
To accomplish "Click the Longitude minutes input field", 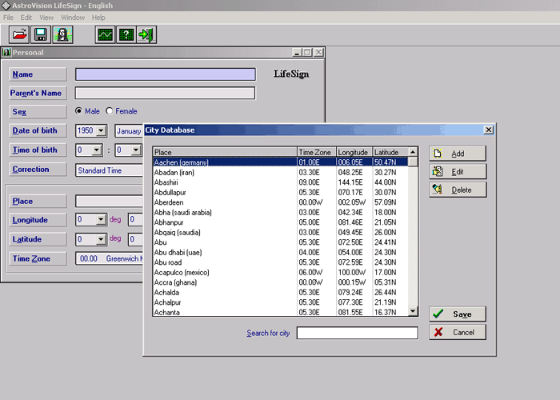I will point(136,219).
